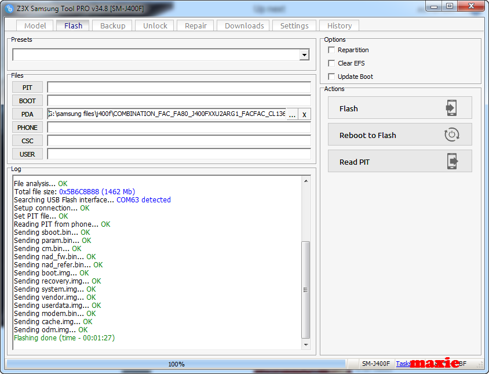489x374 pixels.
Task: Open the Model tab
Action: pyautogui.click(x=35, y=26)
